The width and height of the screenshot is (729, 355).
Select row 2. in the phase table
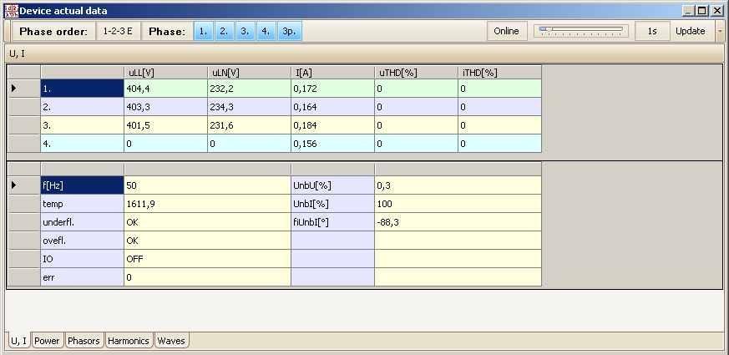click(x=82, y=107)
